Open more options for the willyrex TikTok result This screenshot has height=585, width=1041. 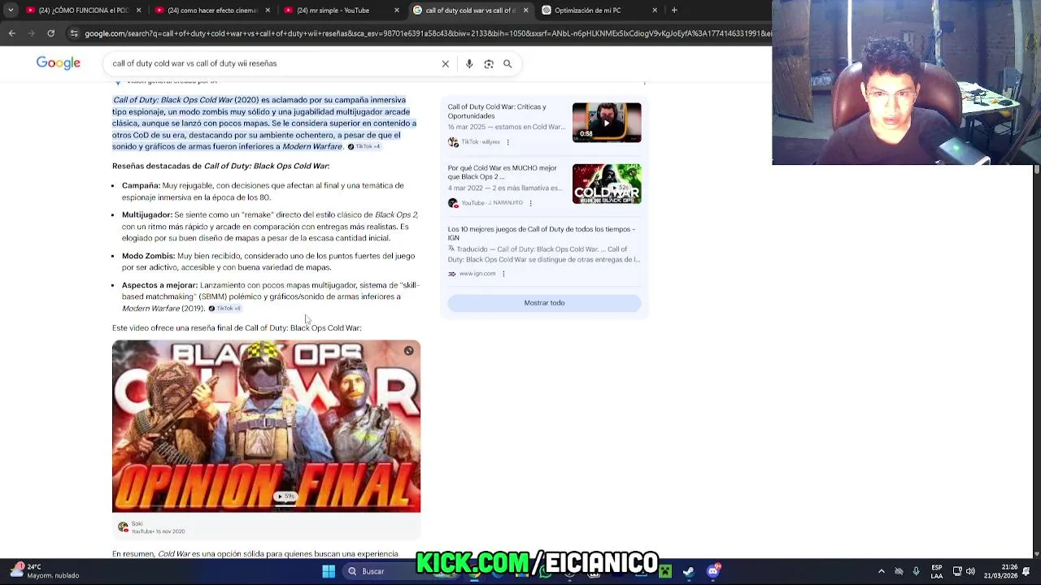508,142
